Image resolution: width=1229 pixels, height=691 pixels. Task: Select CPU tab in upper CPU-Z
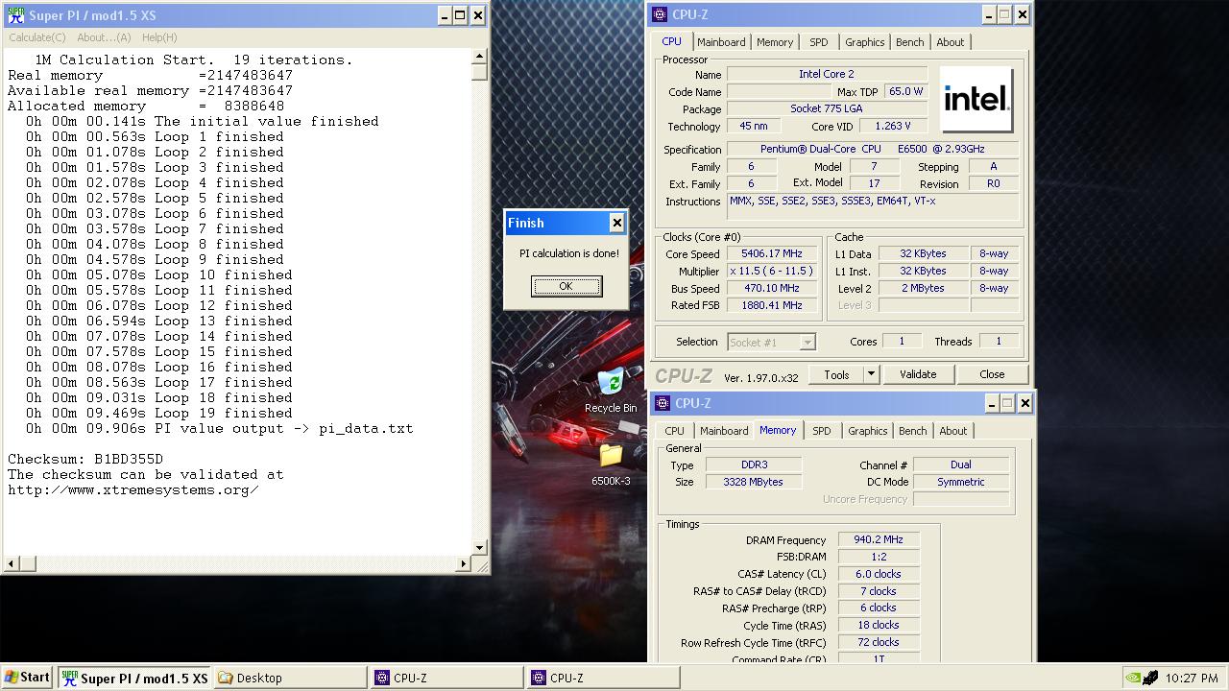[671, 41]
